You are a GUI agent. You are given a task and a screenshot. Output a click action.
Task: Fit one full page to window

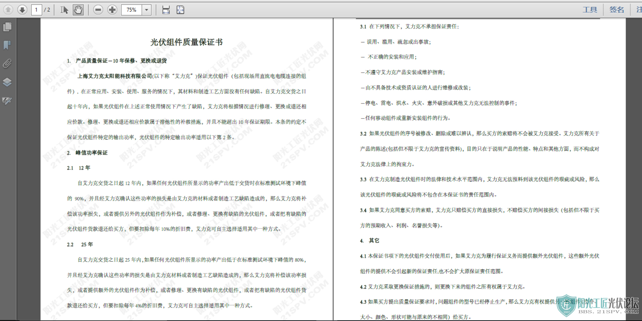point(180,10)
